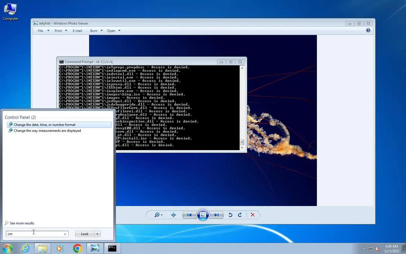Click the muted volume tray icon
The height and width of the screenshot is (254, 406).
click(x=378, y=249)
